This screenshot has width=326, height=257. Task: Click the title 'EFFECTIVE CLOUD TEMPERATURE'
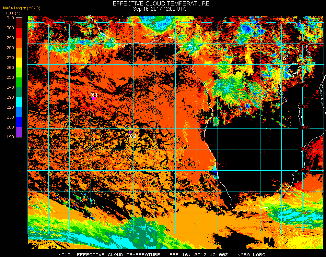coord(161,3)
